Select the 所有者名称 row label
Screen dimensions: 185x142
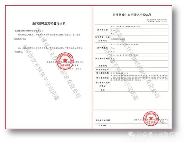[102, 30]
